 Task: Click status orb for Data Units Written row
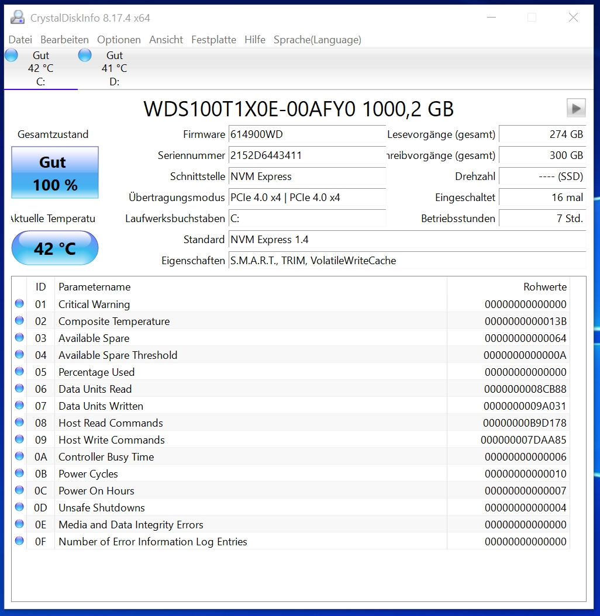coord(19,406)
